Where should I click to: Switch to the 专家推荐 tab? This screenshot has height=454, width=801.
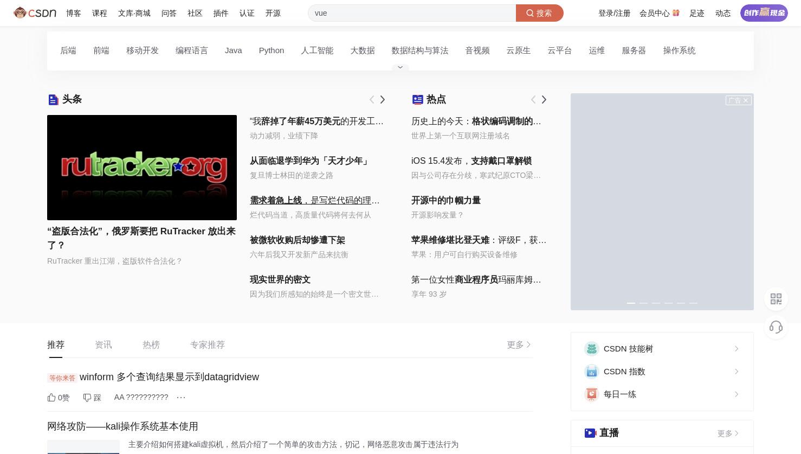point(208,345)
